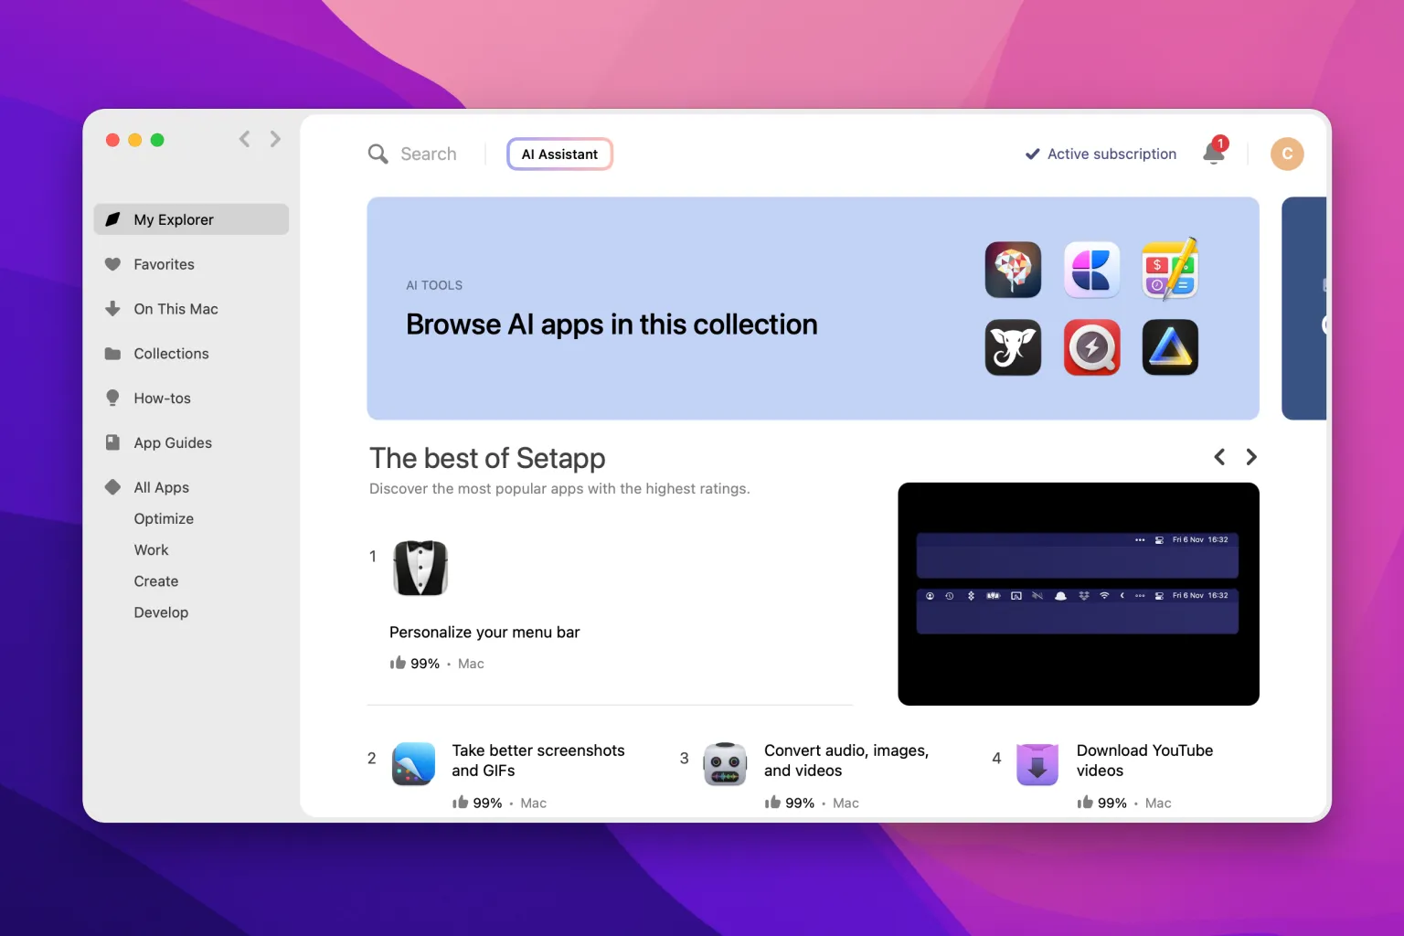Open the tuxedo app for personalizing your menu bar
Image resolution: width=1404 pixels, height=936 pixels.
420,568
